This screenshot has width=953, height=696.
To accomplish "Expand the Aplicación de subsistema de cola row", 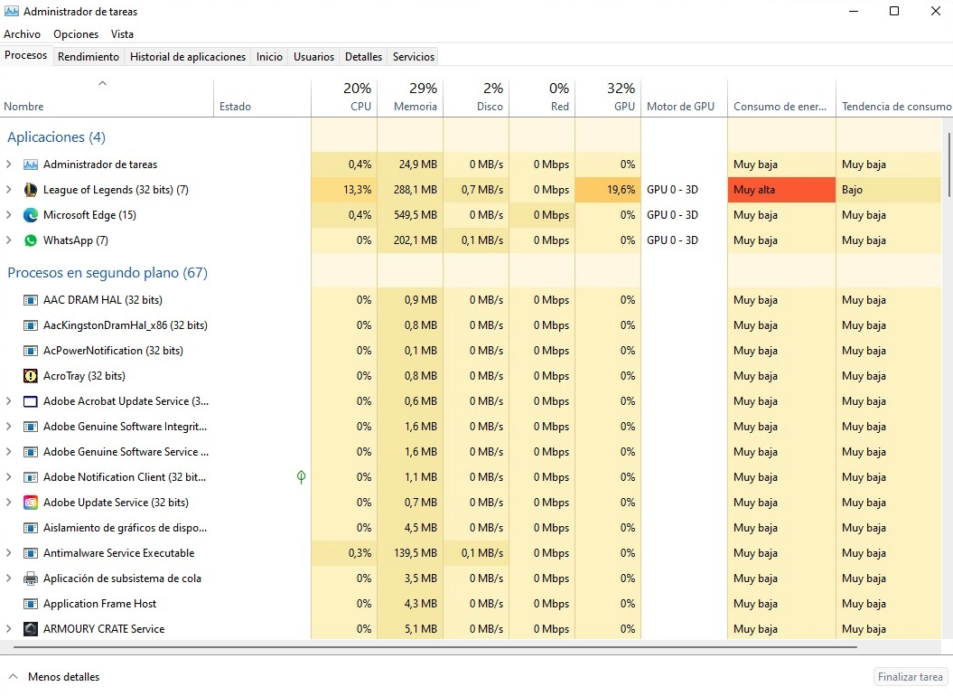I will pyautogui.click(x=8, y=578).
